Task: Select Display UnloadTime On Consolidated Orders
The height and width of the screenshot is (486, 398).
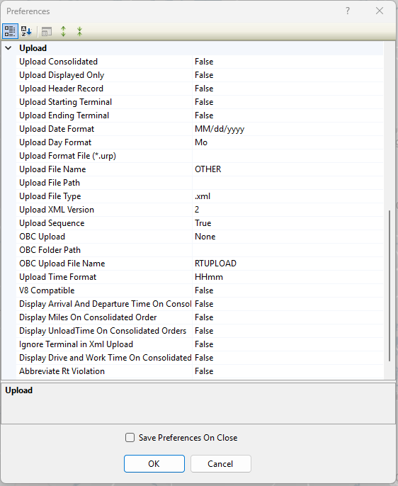Action: [200, 331]
